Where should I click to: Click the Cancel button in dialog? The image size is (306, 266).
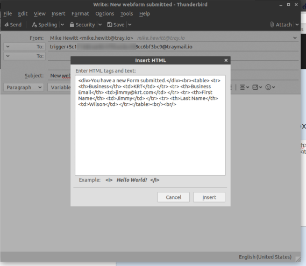tap(173, 197)
